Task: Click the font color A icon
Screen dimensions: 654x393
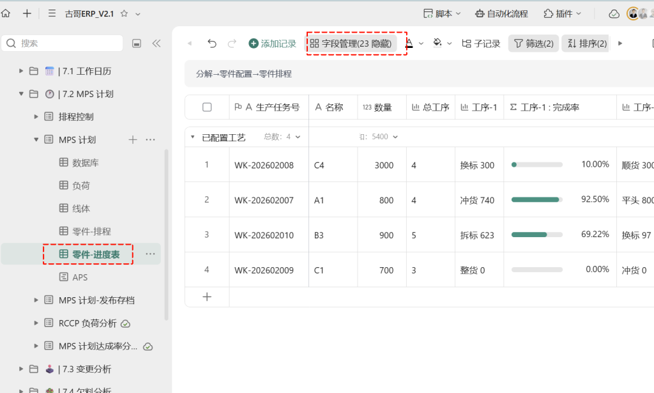Action: click(409, 43)
